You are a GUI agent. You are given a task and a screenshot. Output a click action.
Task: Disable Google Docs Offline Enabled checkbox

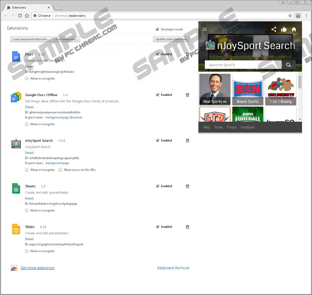tap(158, 95)
